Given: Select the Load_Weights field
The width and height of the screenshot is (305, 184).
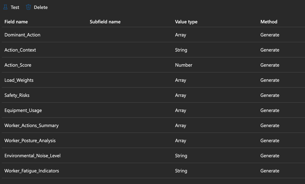Looking at the screenshot, I should click(x=153, y=80).
